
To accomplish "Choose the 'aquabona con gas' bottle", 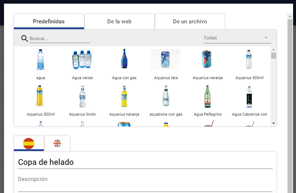I will coord(166,96).
